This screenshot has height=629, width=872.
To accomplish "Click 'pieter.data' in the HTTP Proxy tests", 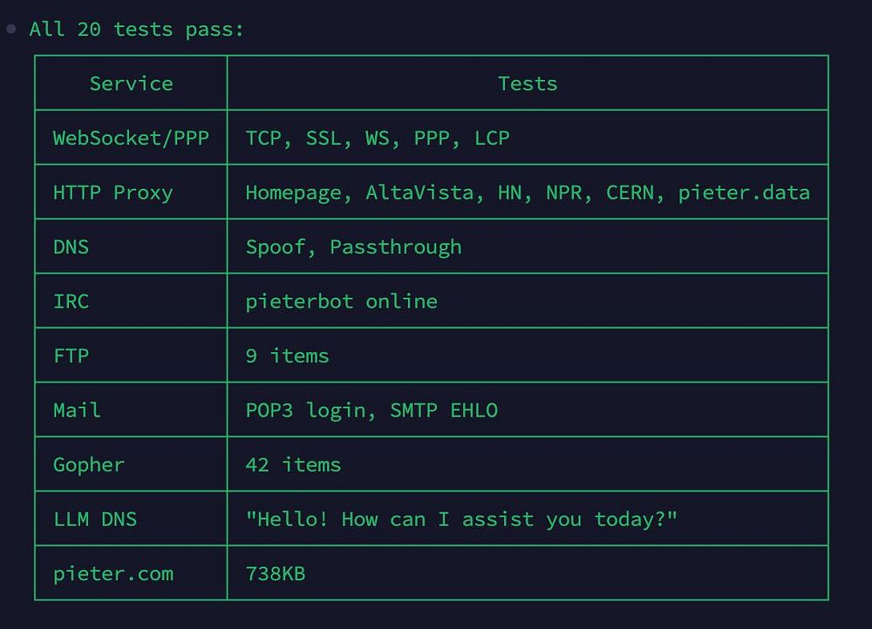I will 744,193.
